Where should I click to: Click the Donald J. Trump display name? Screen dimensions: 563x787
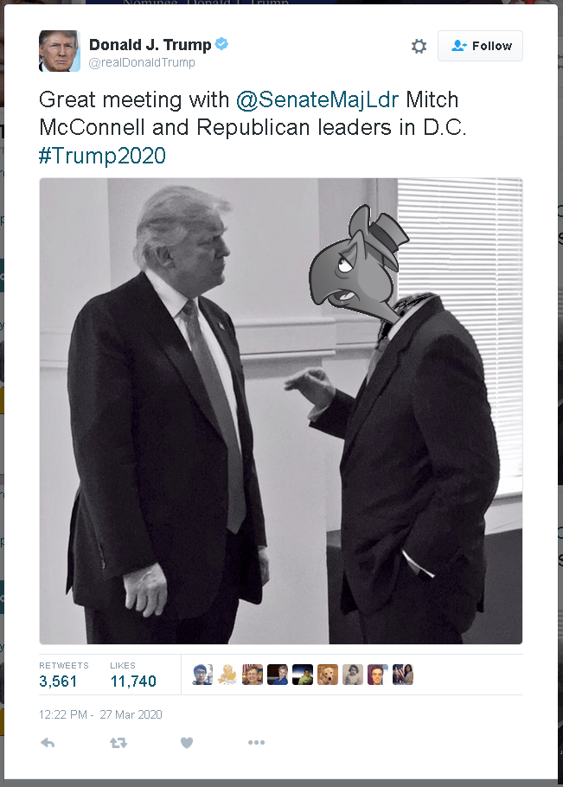150,45
